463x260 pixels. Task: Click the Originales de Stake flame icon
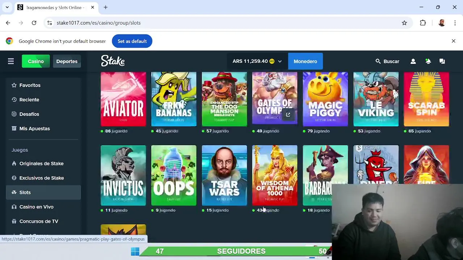tap(14, 164)
